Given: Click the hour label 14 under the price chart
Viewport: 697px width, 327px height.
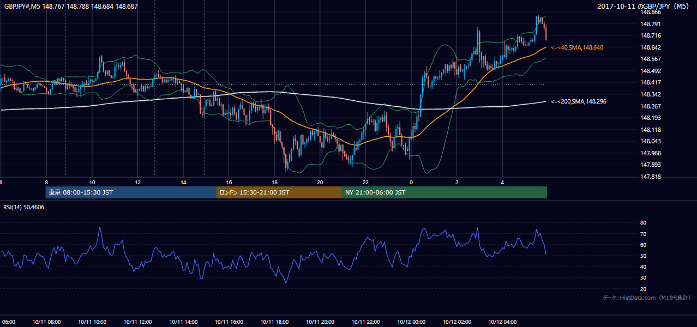Looking at the screenshot, I should click(x=183, y=182).
